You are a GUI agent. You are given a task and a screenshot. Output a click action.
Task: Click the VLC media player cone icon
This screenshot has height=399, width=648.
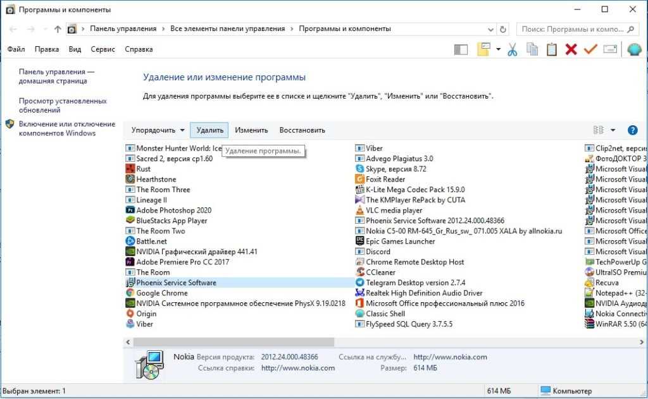359,210
